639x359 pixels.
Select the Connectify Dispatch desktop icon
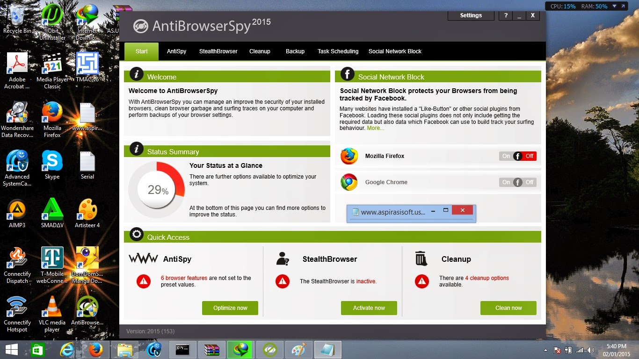click(x=17, y=265)
